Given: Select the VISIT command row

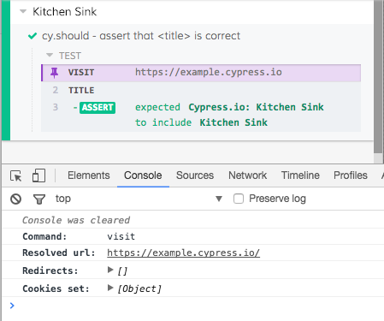Looking at the screenshot, I should [x=201, y=73].
